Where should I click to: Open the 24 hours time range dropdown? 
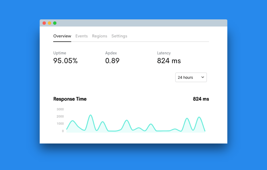click(x=191, y=77)
